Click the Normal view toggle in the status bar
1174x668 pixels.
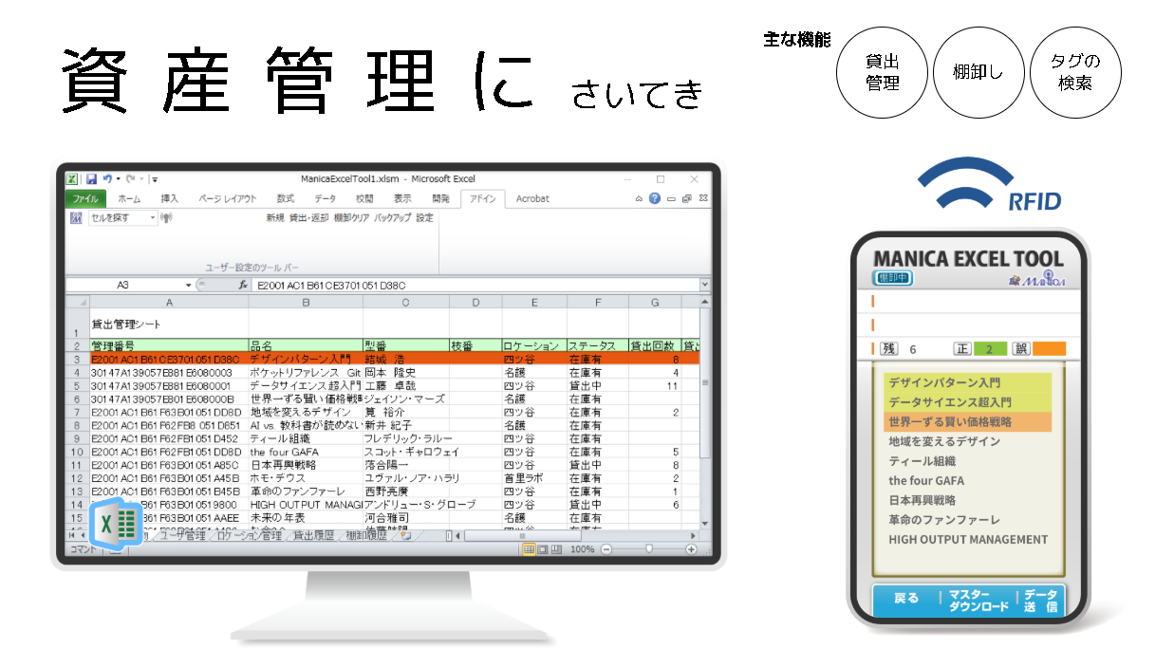[528, 548]
